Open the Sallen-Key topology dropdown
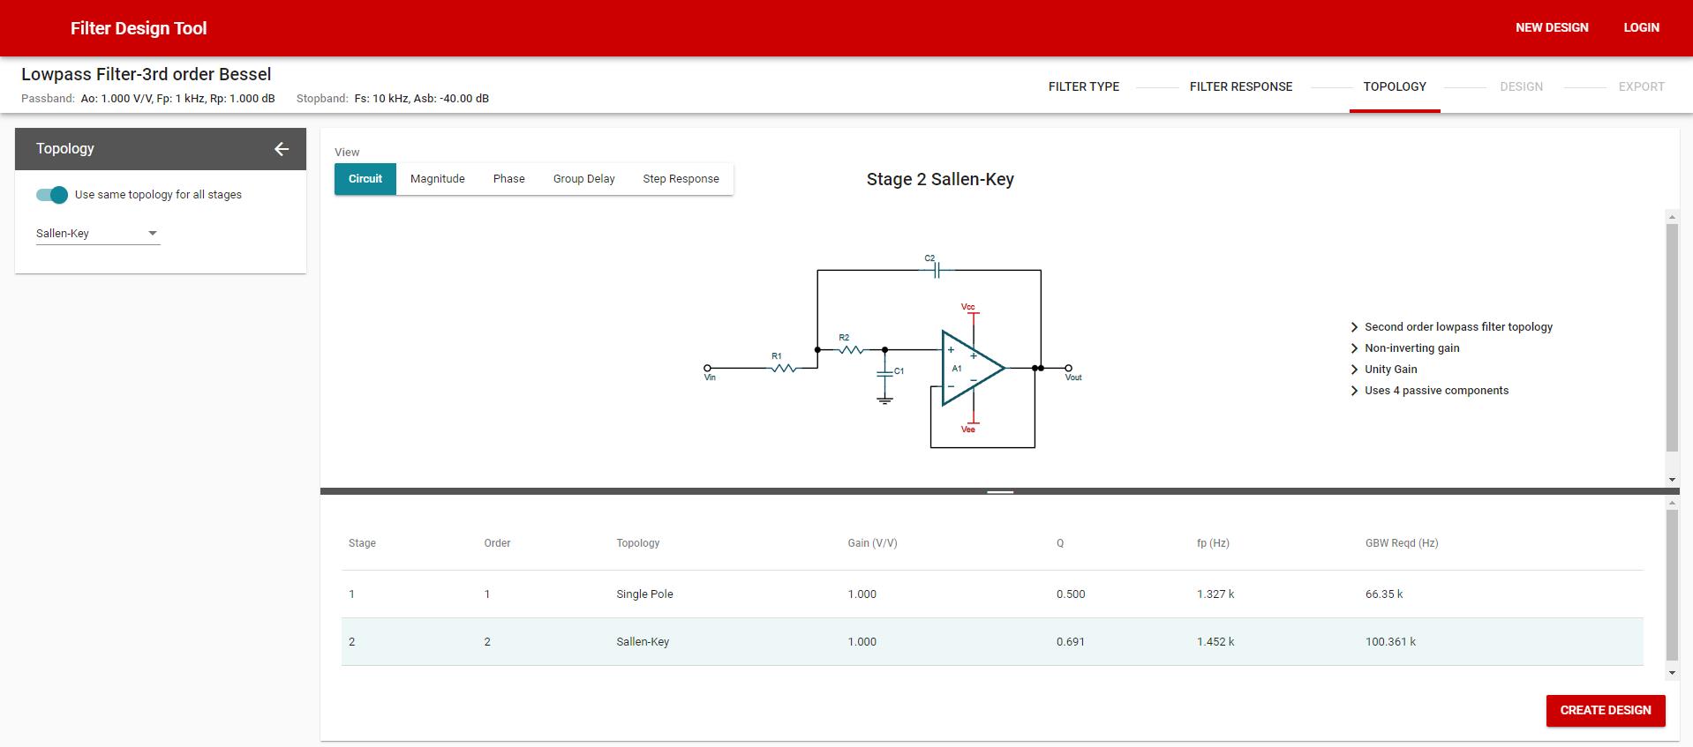 97,234
